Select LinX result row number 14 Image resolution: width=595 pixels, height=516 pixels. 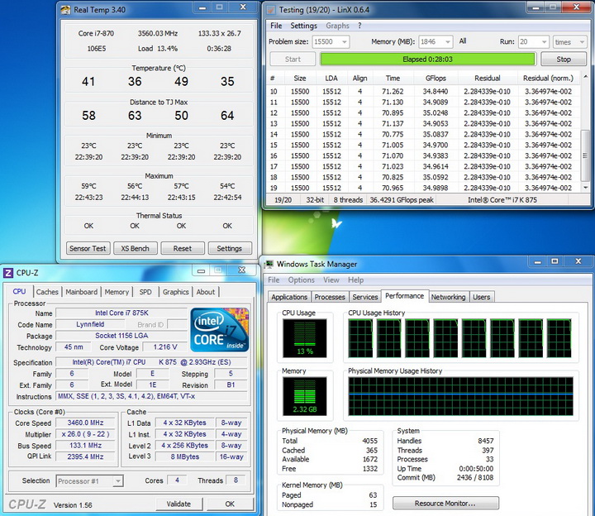(x=424, y=135)
